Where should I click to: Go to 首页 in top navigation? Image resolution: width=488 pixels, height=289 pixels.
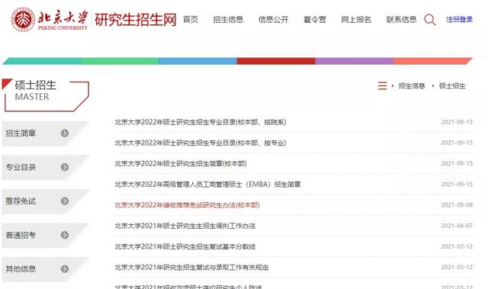point(191,20)
